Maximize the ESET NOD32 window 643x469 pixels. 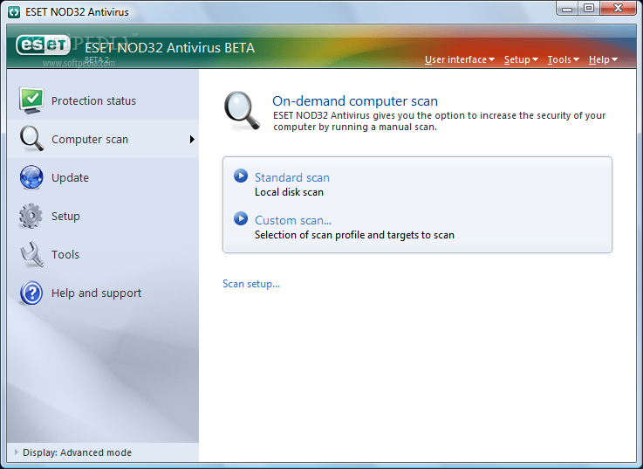[589, 9]
